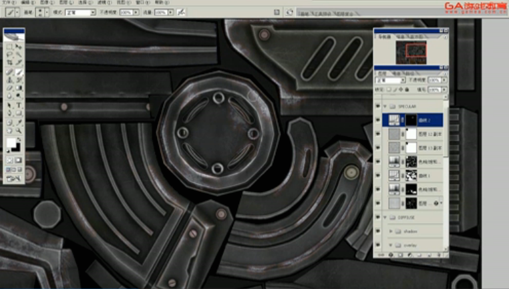Select the Pen tool

click(9, 113)
